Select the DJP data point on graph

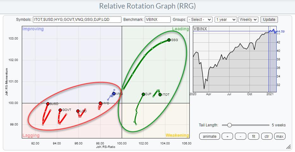coord(143,94)
